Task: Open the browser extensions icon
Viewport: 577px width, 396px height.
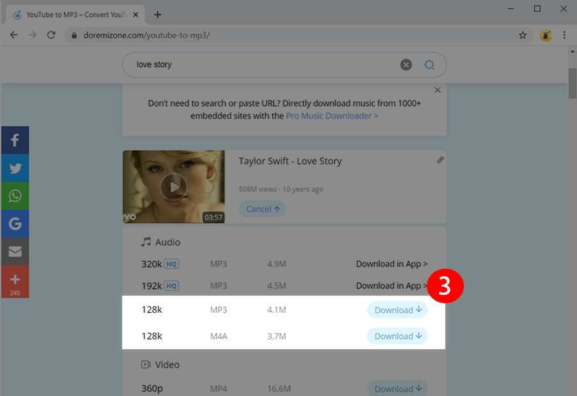Action: coord(545,35)
